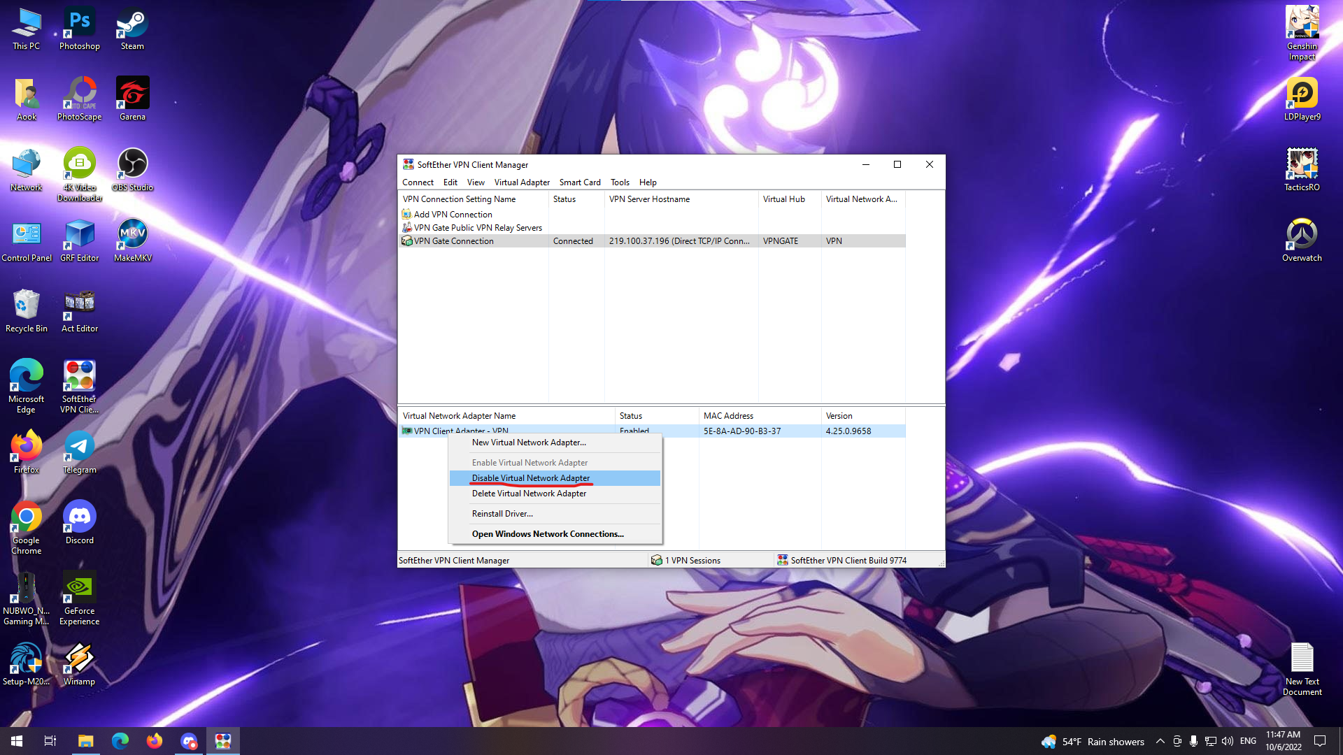Open the 54°F Rain showers weather widget
Image resolution: width=1343 pixels, height=755 pixels.
coord(1093,742)
